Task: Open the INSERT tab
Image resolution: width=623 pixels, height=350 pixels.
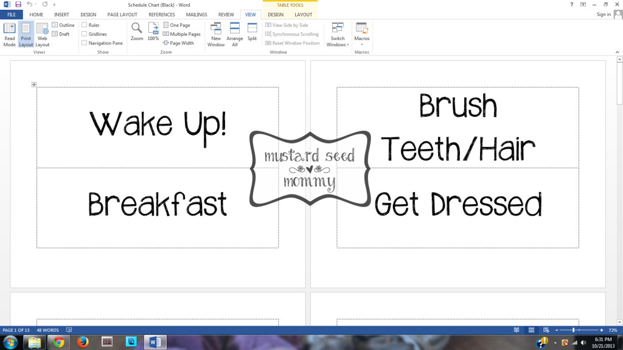Action: pos(61,15)
